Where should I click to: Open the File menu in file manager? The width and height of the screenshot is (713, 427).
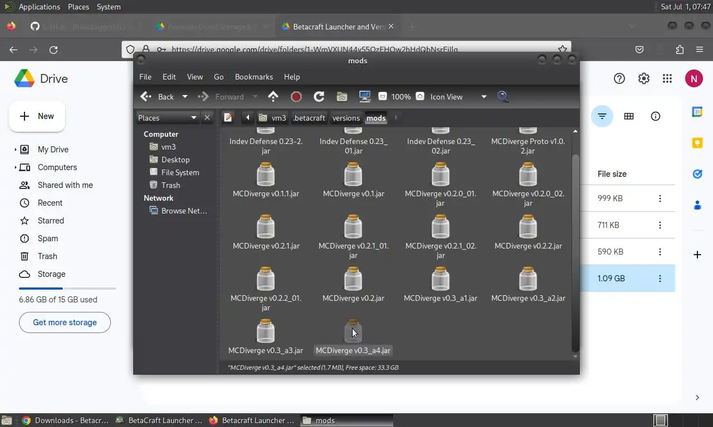tap(145, 77)
